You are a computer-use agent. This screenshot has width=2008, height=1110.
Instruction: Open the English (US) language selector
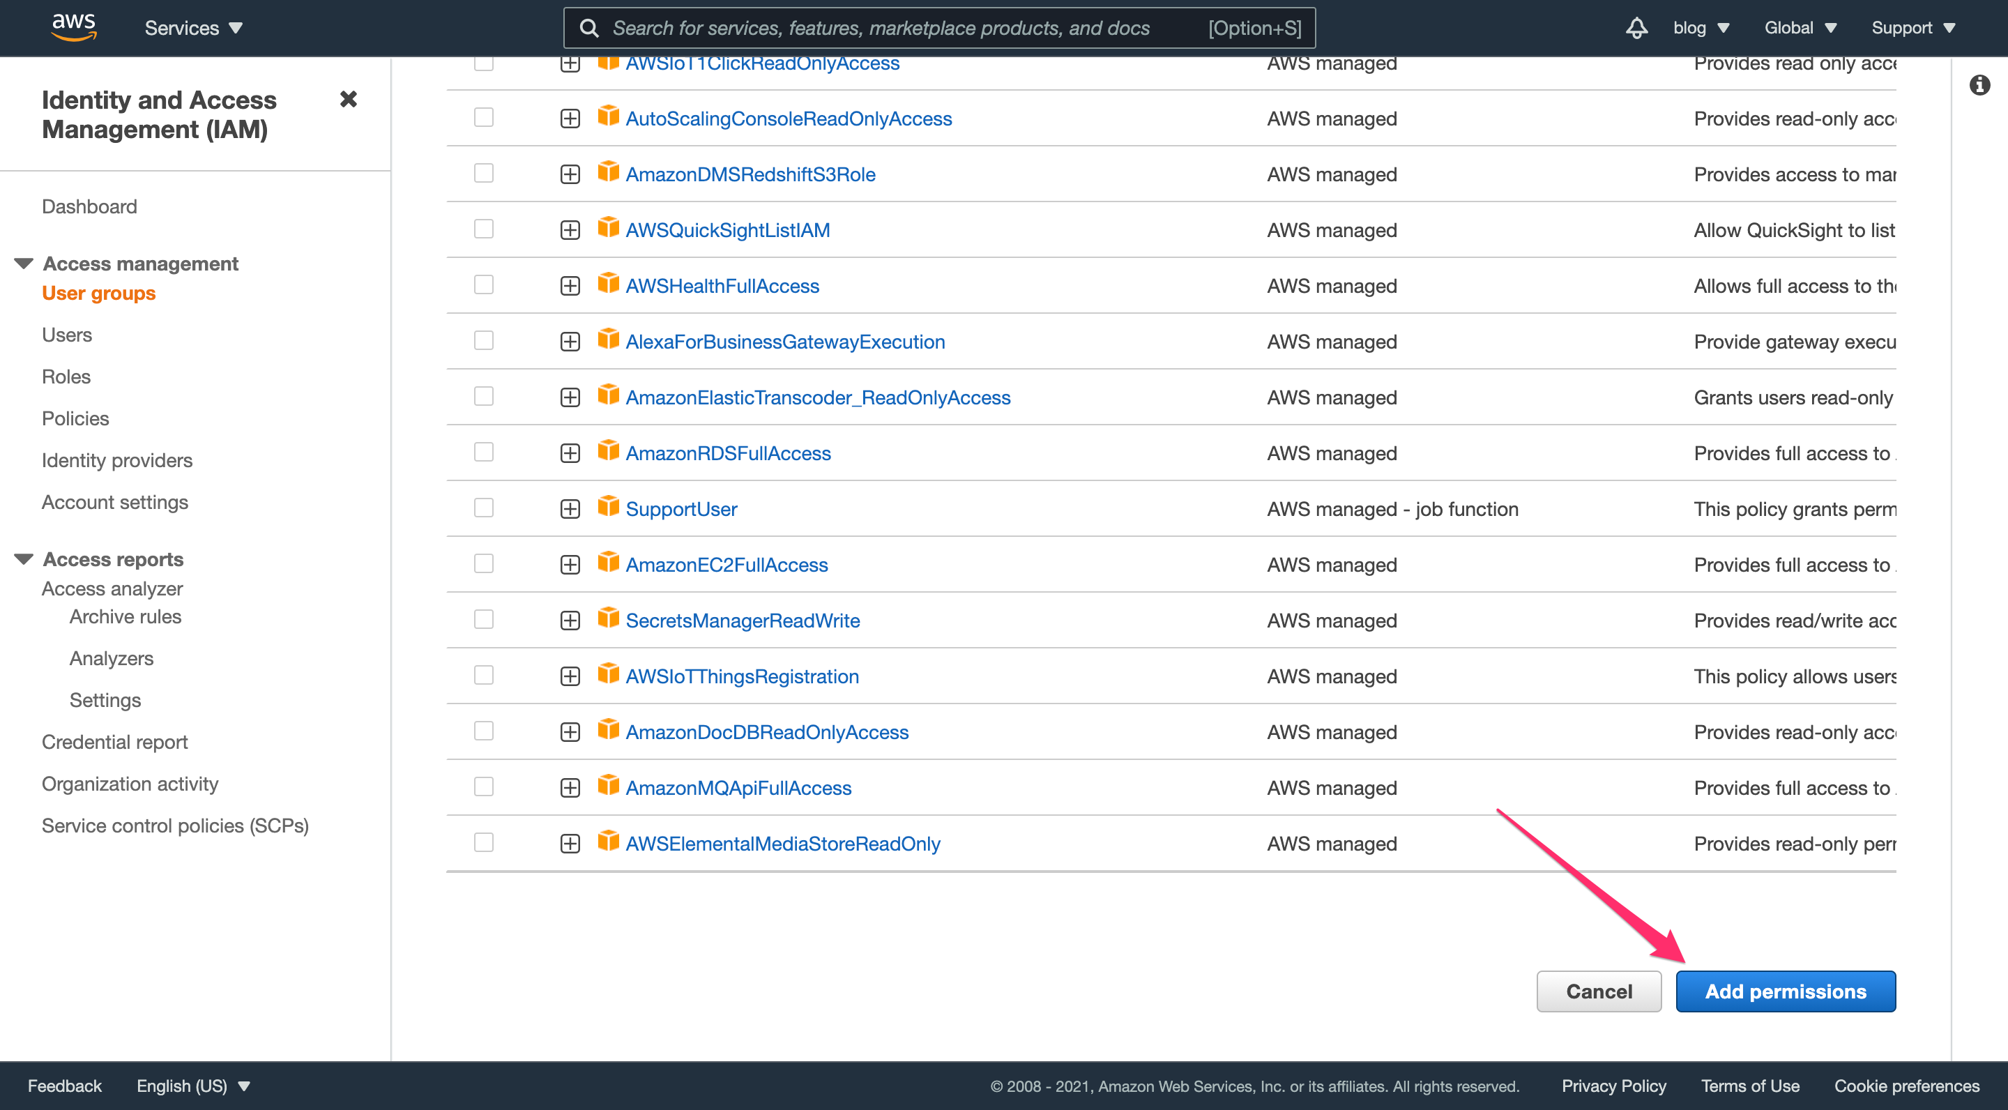(x=193, y=1086)
